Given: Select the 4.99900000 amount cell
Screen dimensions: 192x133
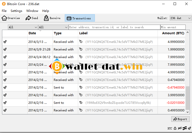Looking at the screenshot, I should tap(172, 42).
